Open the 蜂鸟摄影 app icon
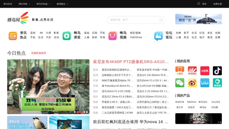 click(192, 71)
